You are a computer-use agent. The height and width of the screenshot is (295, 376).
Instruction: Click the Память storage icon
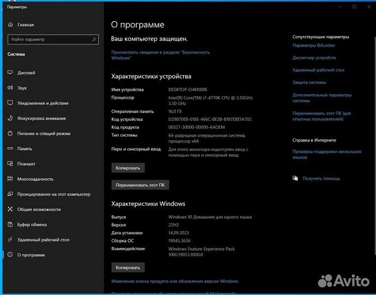[x=10, y=149]
